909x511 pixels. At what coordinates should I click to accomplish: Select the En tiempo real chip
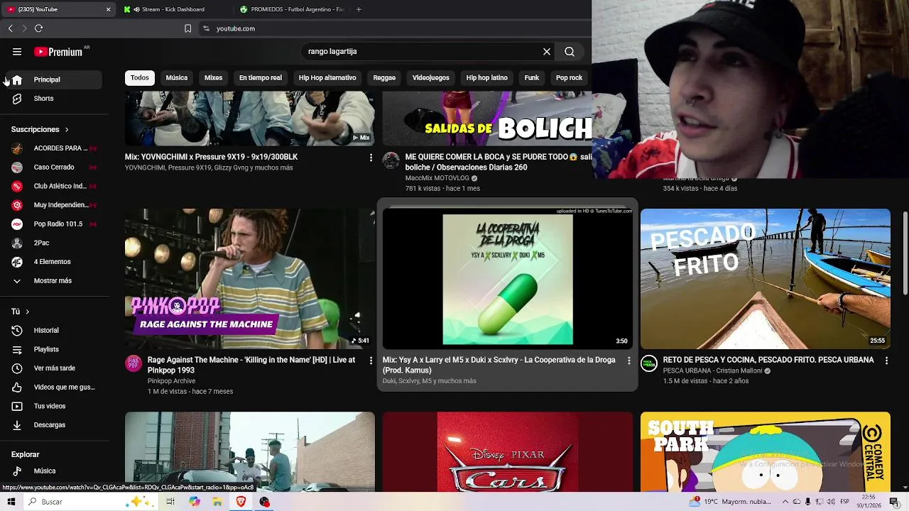pyautogui.click(x=261, y=78)
